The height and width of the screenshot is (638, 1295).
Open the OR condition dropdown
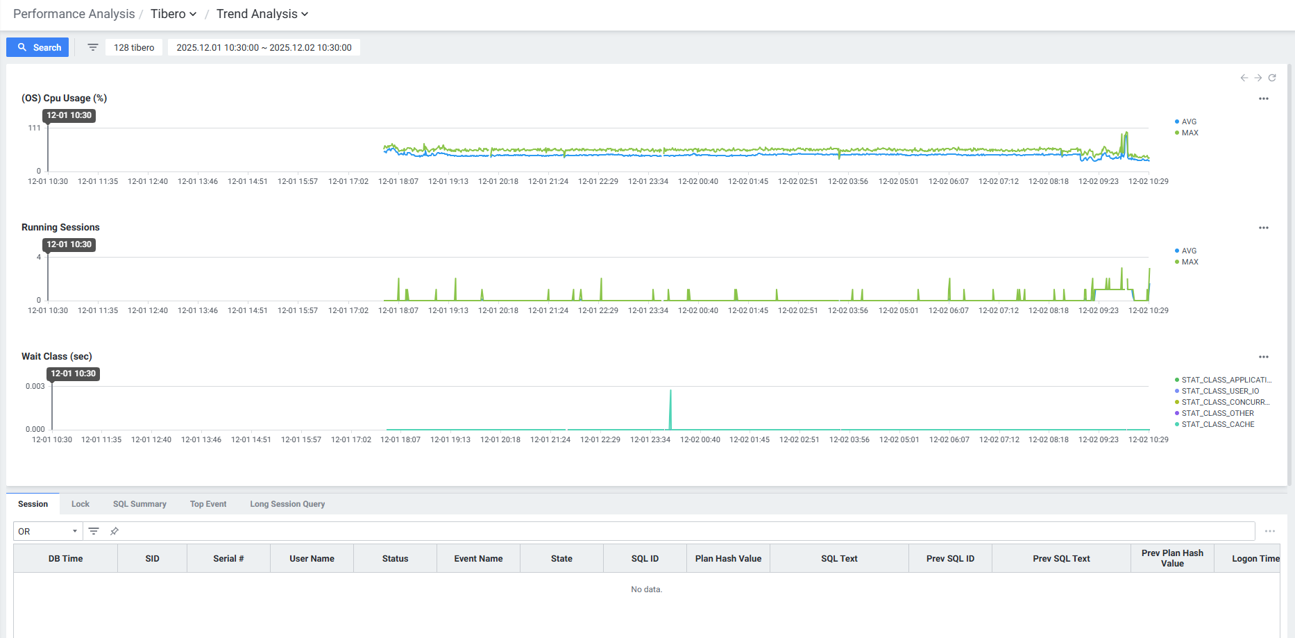pyautogui.click(x=47, y=531)
